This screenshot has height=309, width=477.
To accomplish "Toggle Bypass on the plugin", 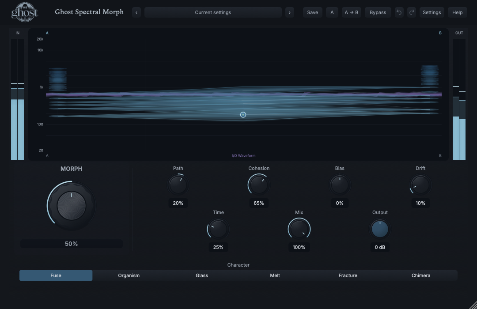I will 378,12.
